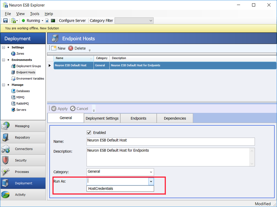This screenshot has height=207, width=277.
Task: Collapse the Environments tree section
Action: (4, 60)
